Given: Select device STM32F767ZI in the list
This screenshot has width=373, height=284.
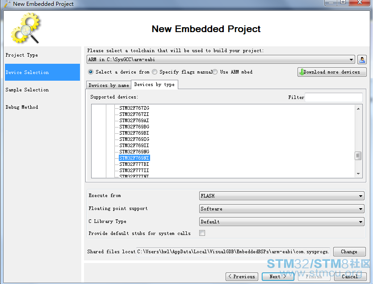Looking at the screenshot, I should coord(134,114).
